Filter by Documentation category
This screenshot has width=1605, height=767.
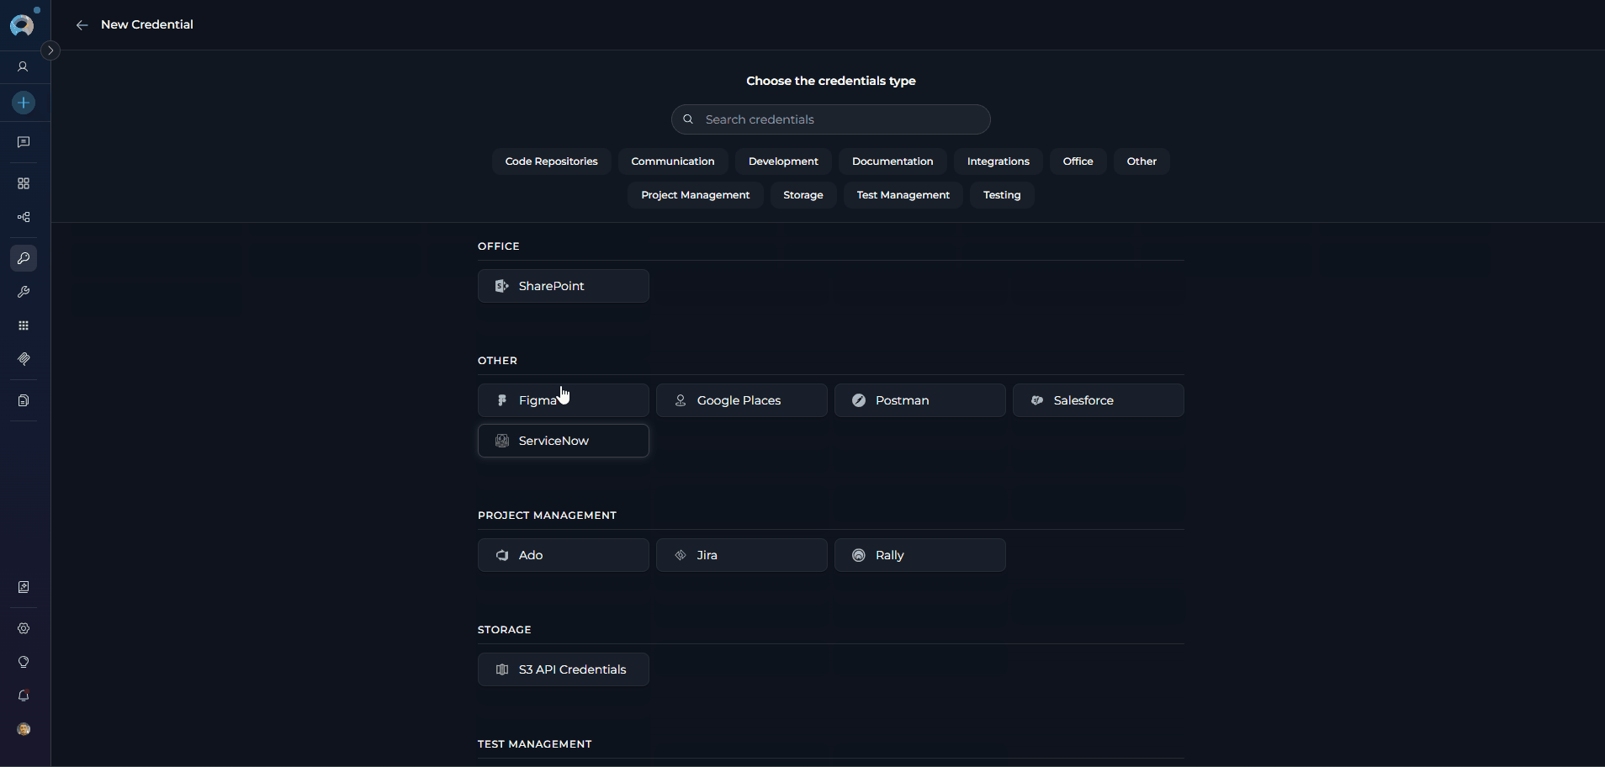(x=893, y=161)
